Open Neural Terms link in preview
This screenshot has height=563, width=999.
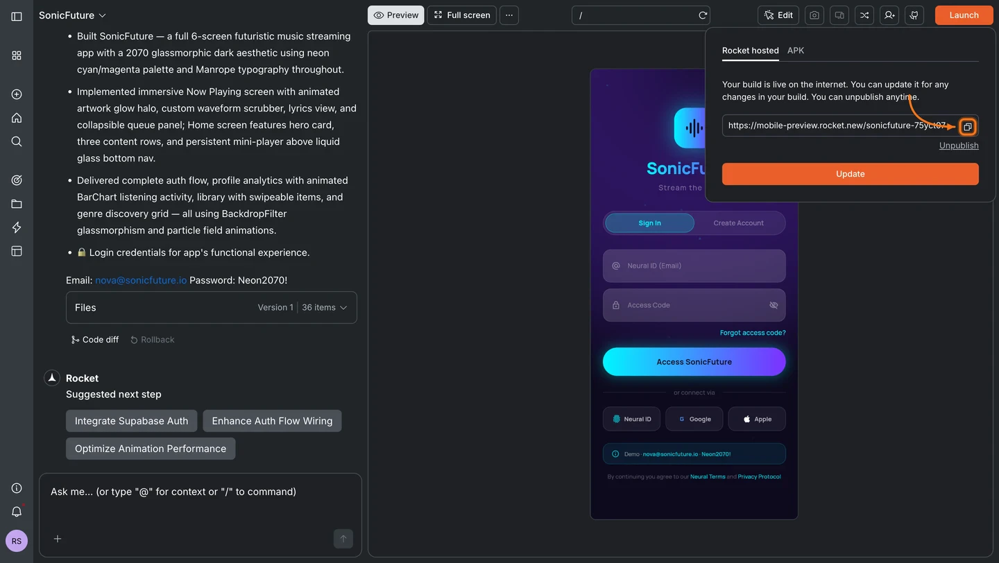point(708,477)
